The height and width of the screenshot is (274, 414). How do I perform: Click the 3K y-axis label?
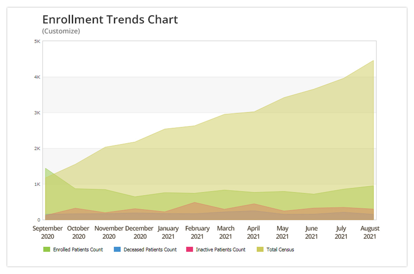coord(37,113)
